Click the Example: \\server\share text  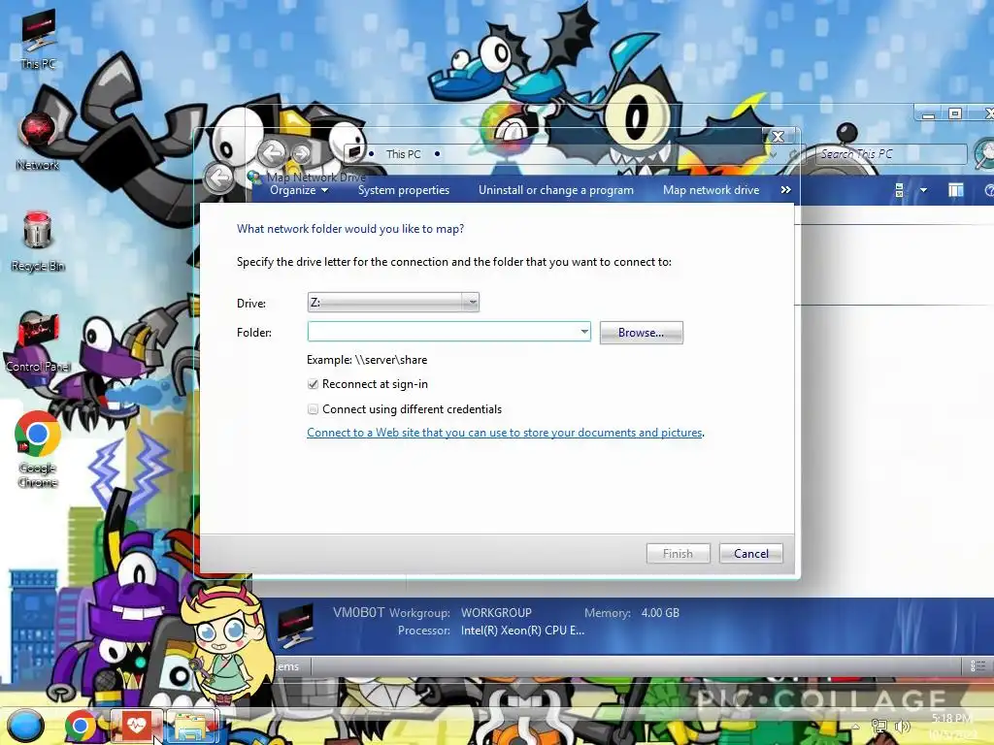tap(366, 360)
